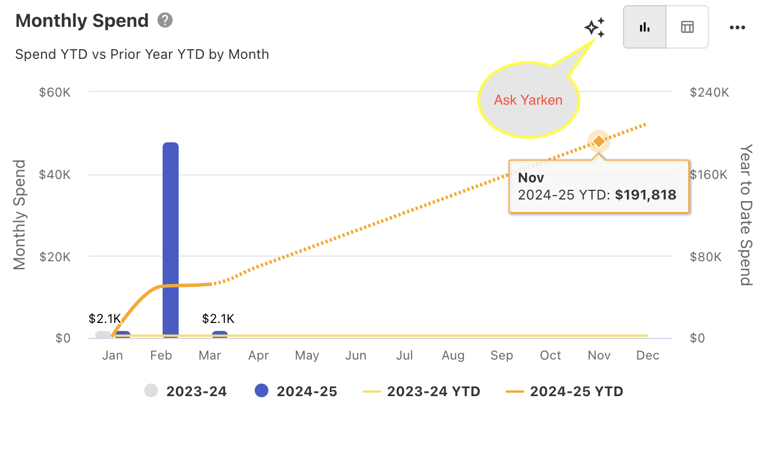Toggle the 2023-24 YTD line legend
Screen dimensions: 773x455
click(x=421, y=392)
